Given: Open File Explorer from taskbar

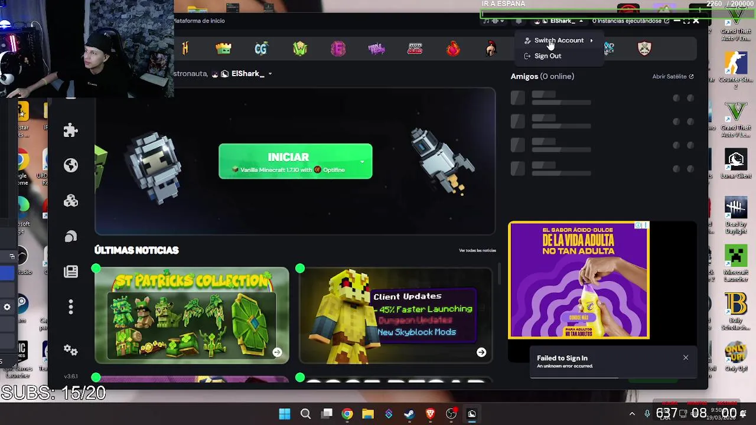Looking at the screenshot, I should (368, 414).
